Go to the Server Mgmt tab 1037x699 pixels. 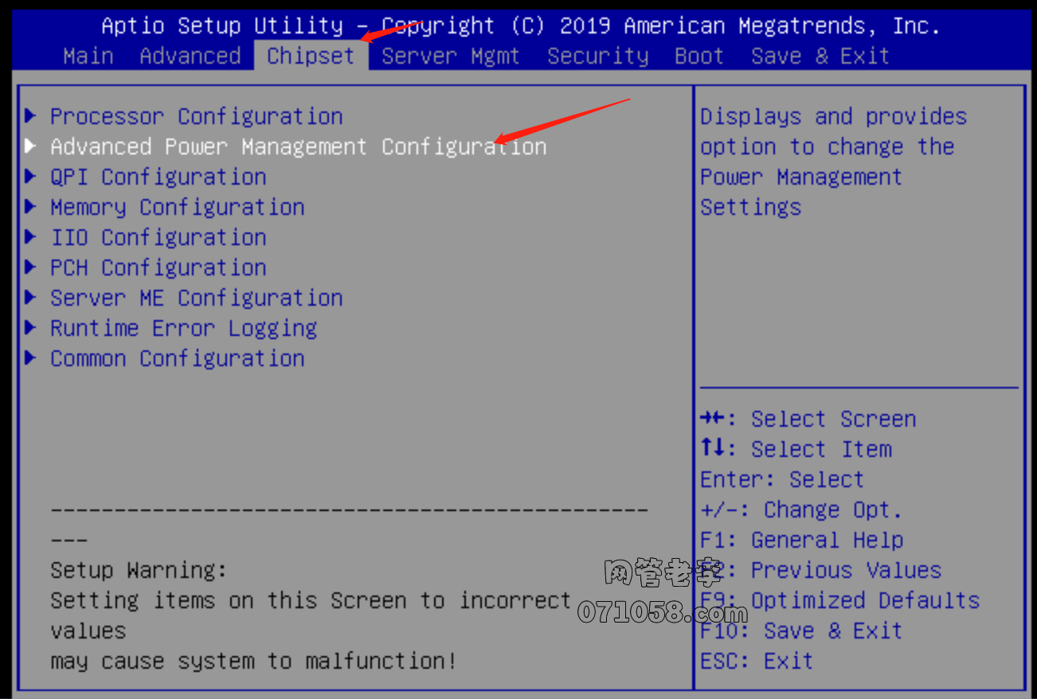450,57
